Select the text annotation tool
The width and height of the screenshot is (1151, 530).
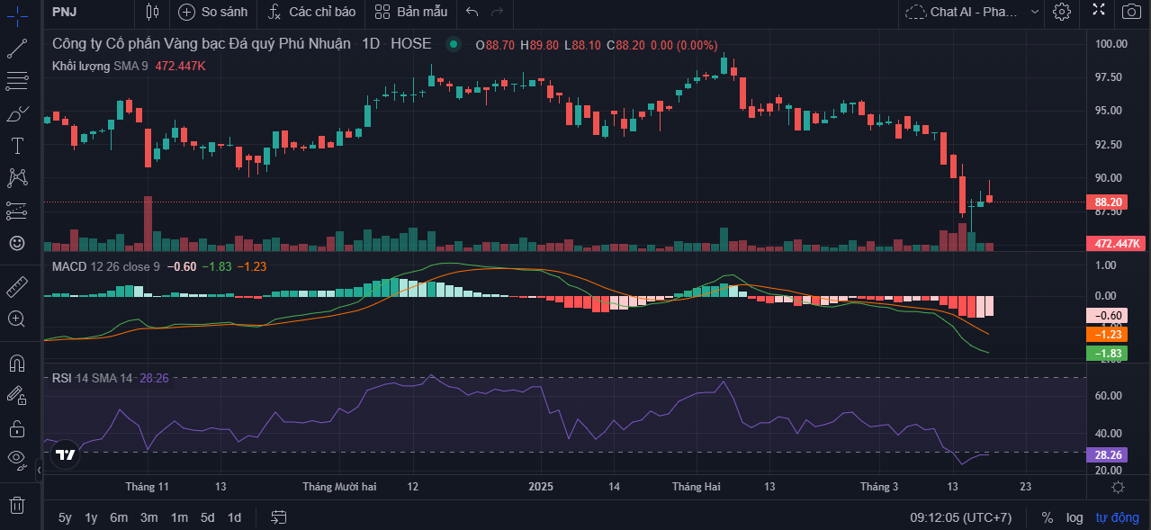(16, 146)
